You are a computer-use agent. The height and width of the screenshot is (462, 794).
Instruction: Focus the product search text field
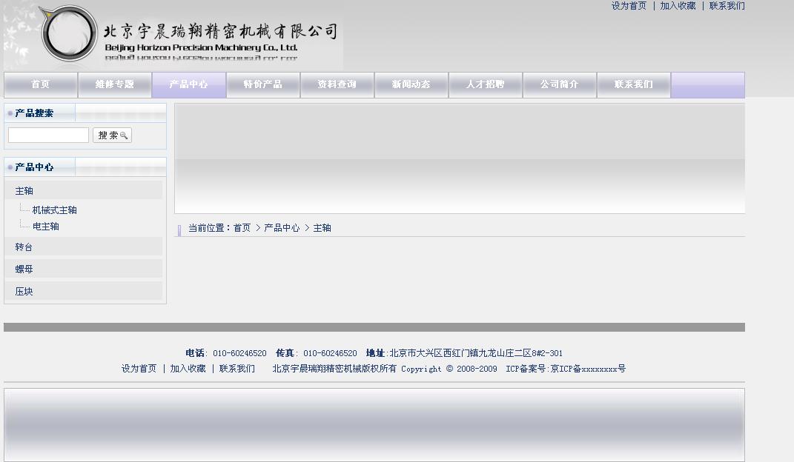[x=48, y=135]
